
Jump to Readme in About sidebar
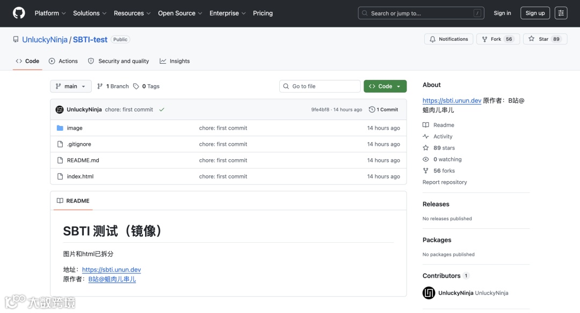pyautogui.click(x=438, y=125)
